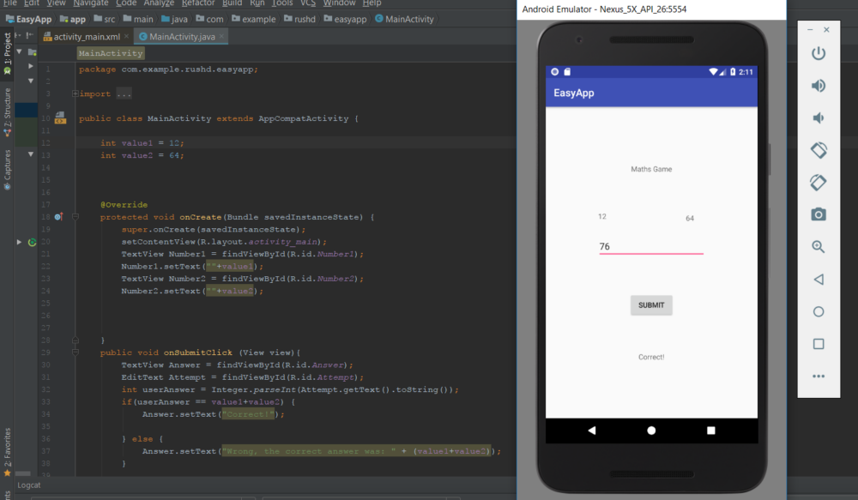Open the Logcat panel
The width and height of the screenshot is (858, 500).
(x=30, y=485)
